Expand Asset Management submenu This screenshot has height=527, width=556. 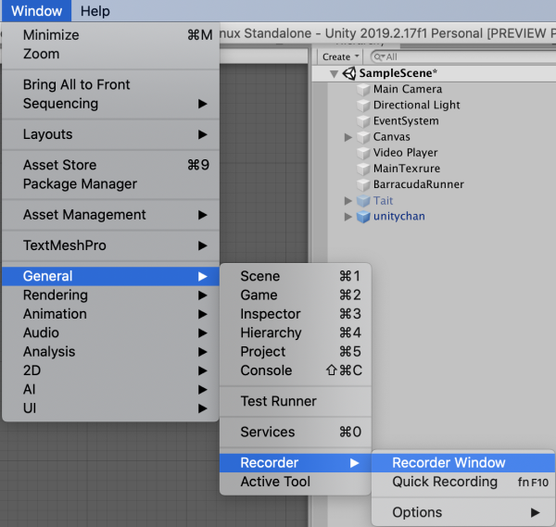[110, 215]
